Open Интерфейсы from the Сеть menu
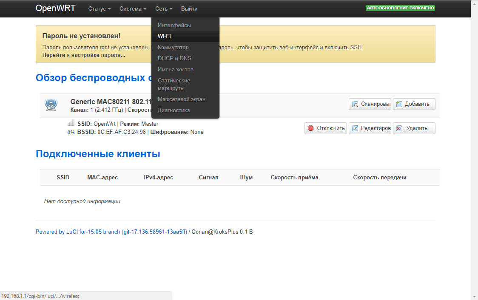The image size is (478, 300). click(x=185, y=25)
